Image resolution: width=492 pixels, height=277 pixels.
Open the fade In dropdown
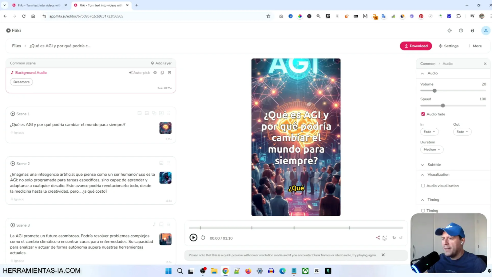[x=429, y=131]
